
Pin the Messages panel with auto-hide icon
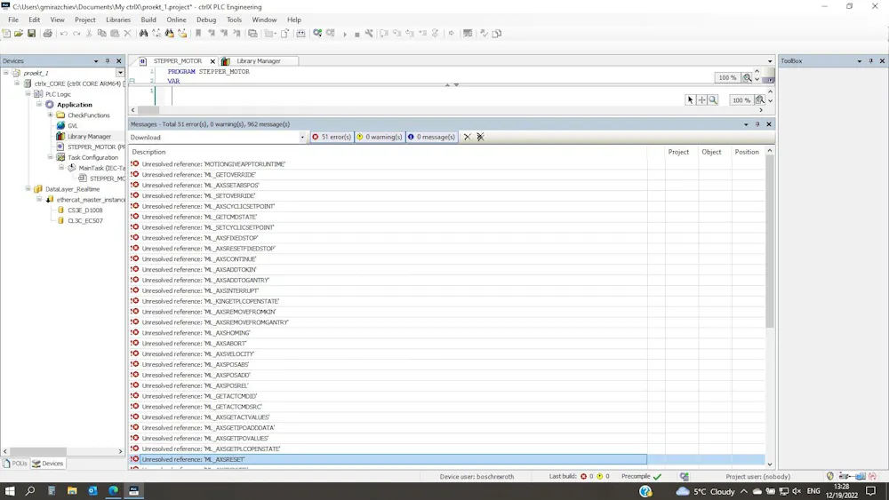(x=757, y=124)
